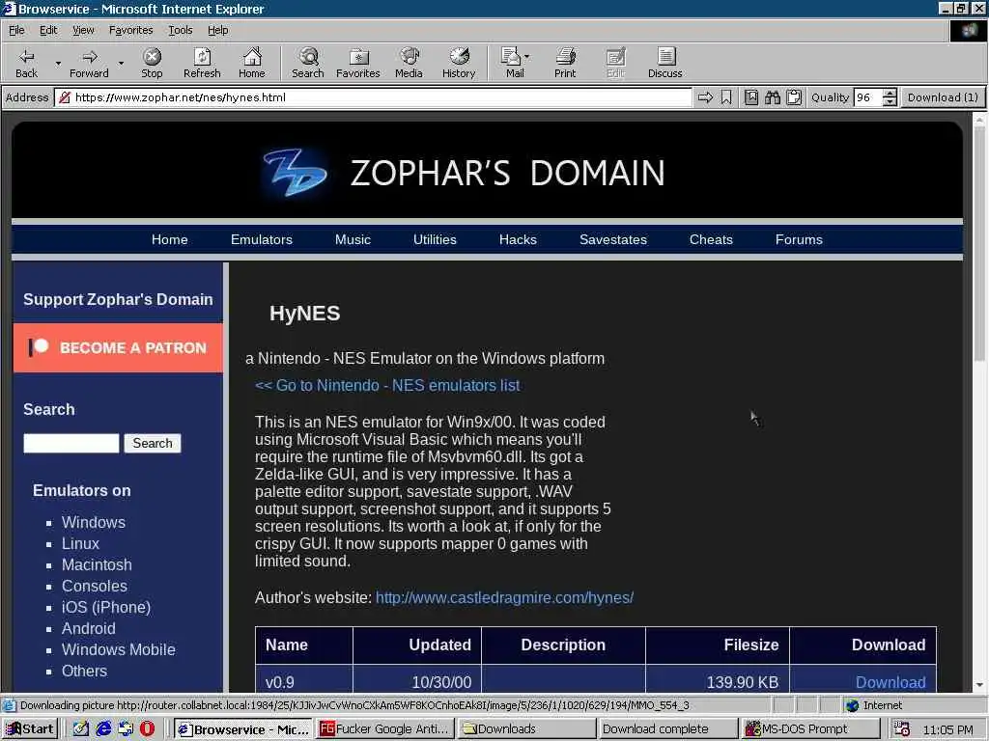Click the bookmark ribbon icon

726,97
